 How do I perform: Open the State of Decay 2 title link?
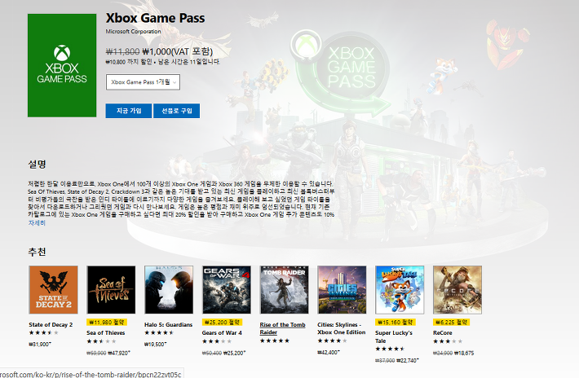point(51,325)
